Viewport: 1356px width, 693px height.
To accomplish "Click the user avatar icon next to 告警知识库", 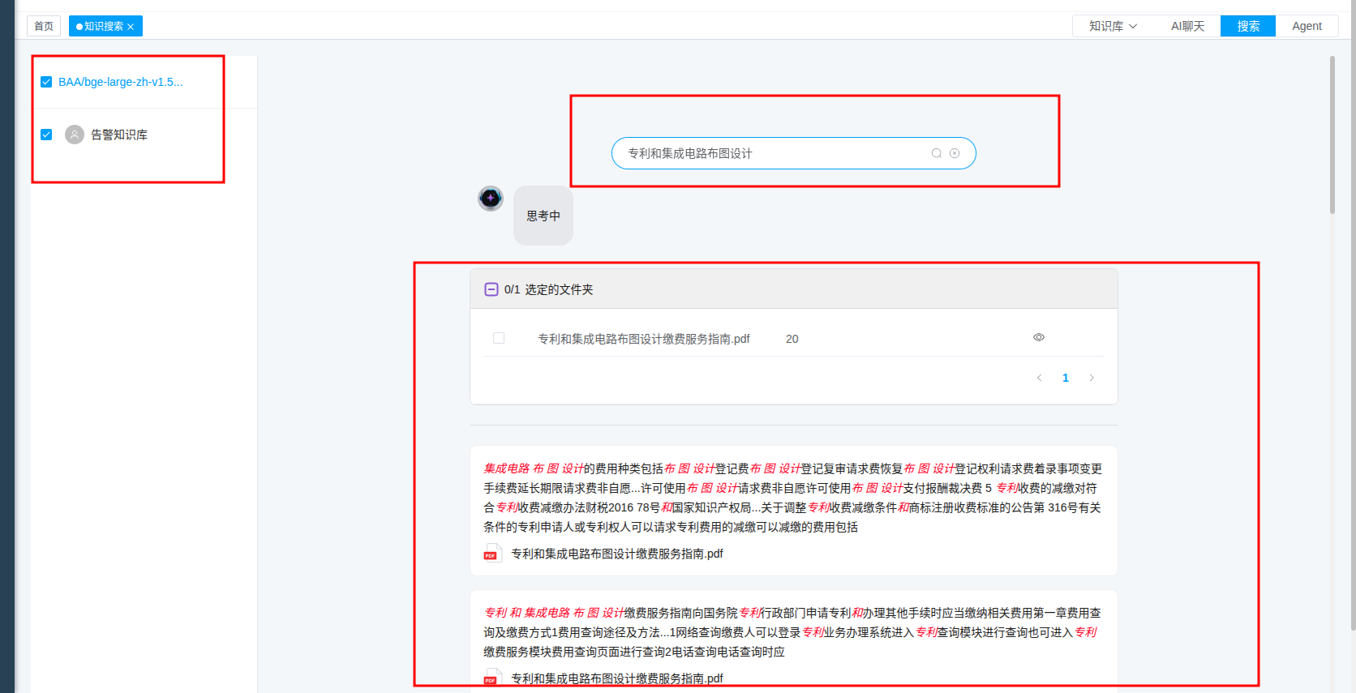I will [x=75, y=135].
